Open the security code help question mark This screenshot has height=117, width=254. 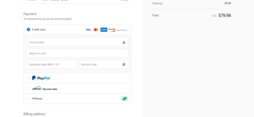(124, 64)
